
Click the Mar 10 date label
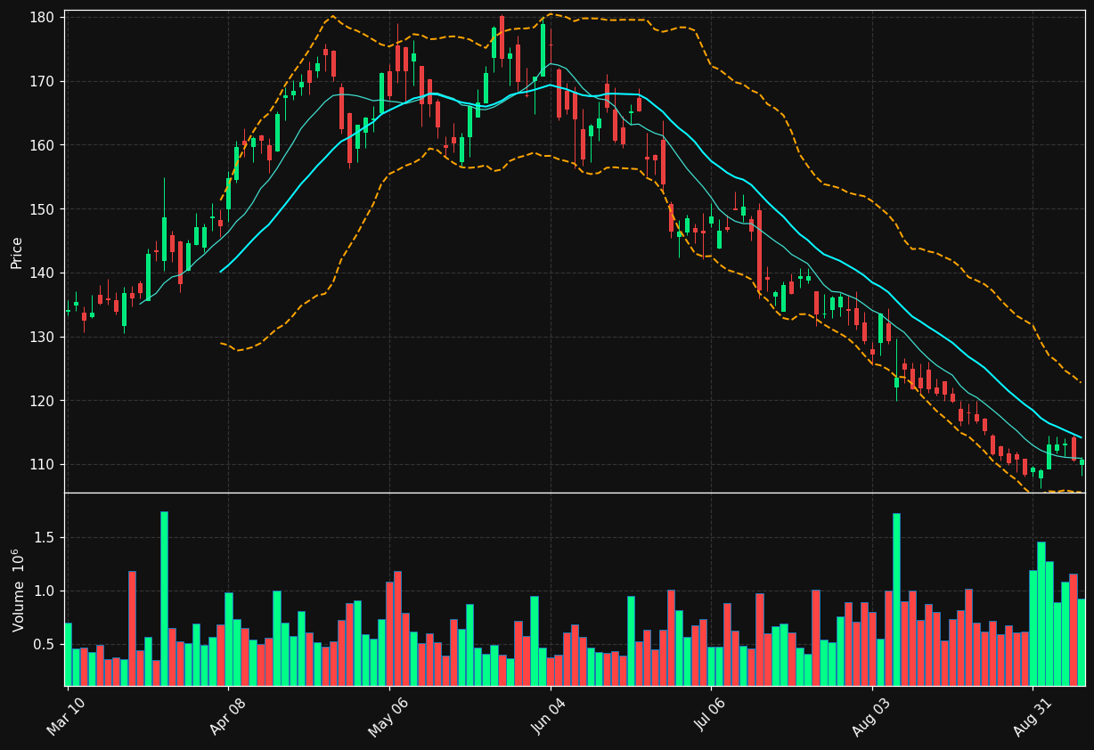67,715
